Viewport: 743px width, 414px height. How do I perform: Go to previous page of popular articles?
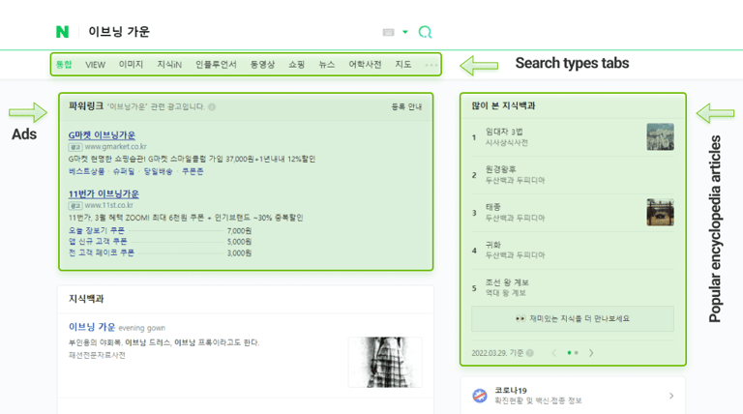pos(554,353)
